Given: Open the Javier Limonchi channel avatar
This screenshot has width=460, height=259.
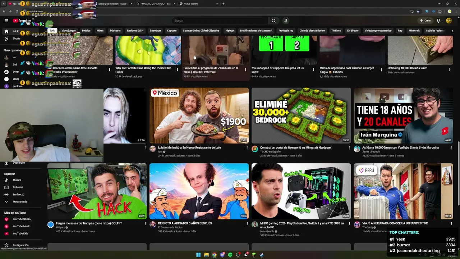Looking at the screenshot, I should tap(357, 149).
